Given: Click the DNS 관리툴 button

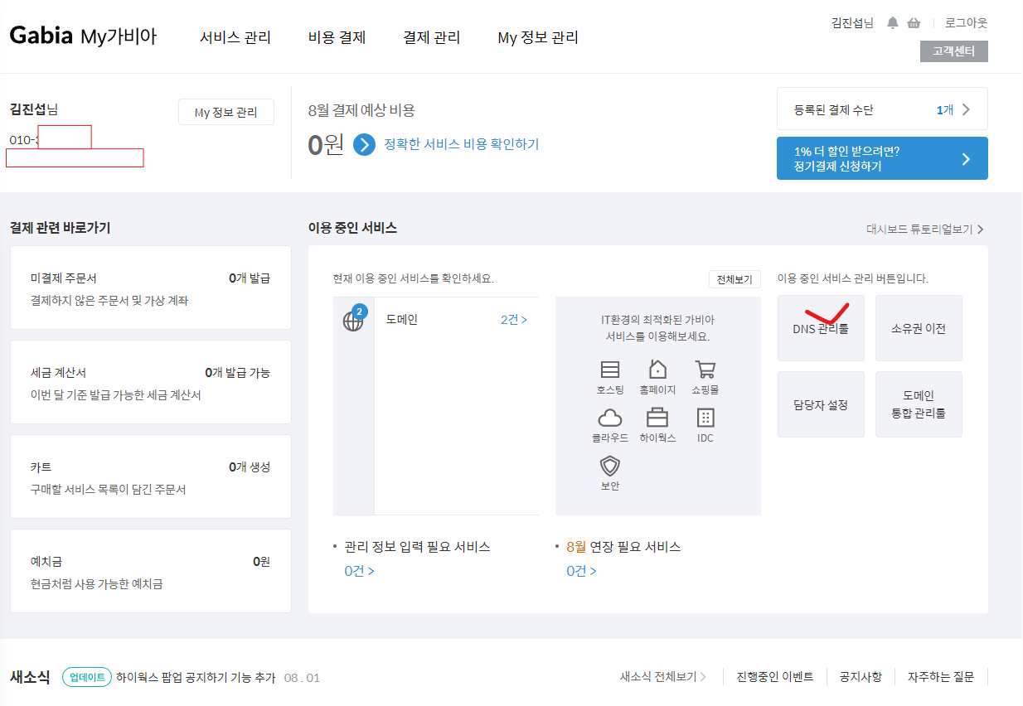Looking at the screenshot, I should [x=821, y=327].
